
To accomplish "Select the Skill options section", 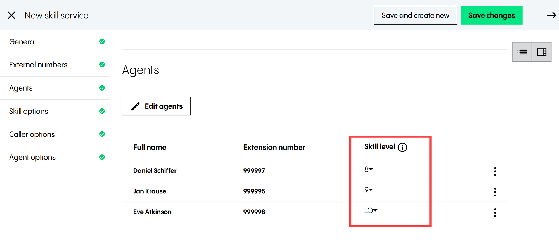I will [29, 111].
